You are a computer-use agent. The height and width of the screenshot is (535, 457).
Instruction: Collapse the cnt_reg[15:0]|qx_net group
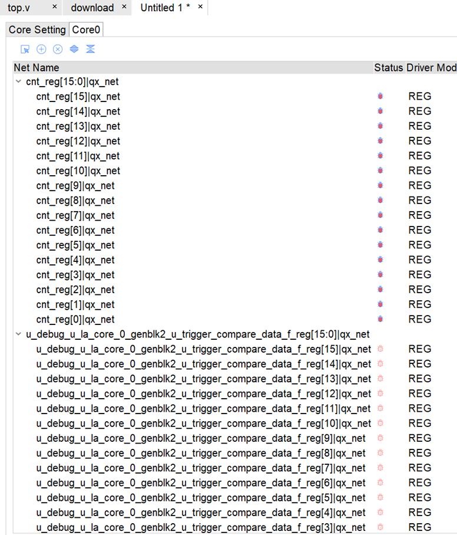(18, 81)
